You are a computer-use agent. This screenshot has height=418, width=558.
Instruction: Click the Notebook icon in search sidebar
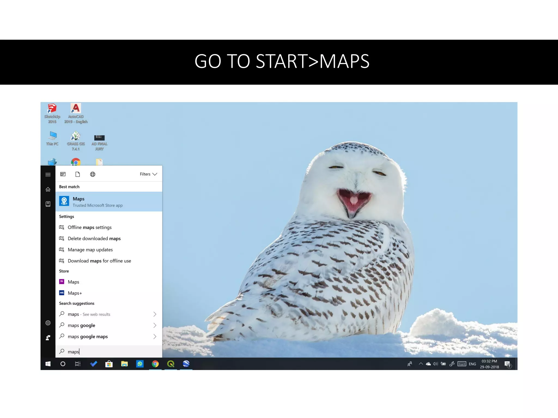[48, 204]
